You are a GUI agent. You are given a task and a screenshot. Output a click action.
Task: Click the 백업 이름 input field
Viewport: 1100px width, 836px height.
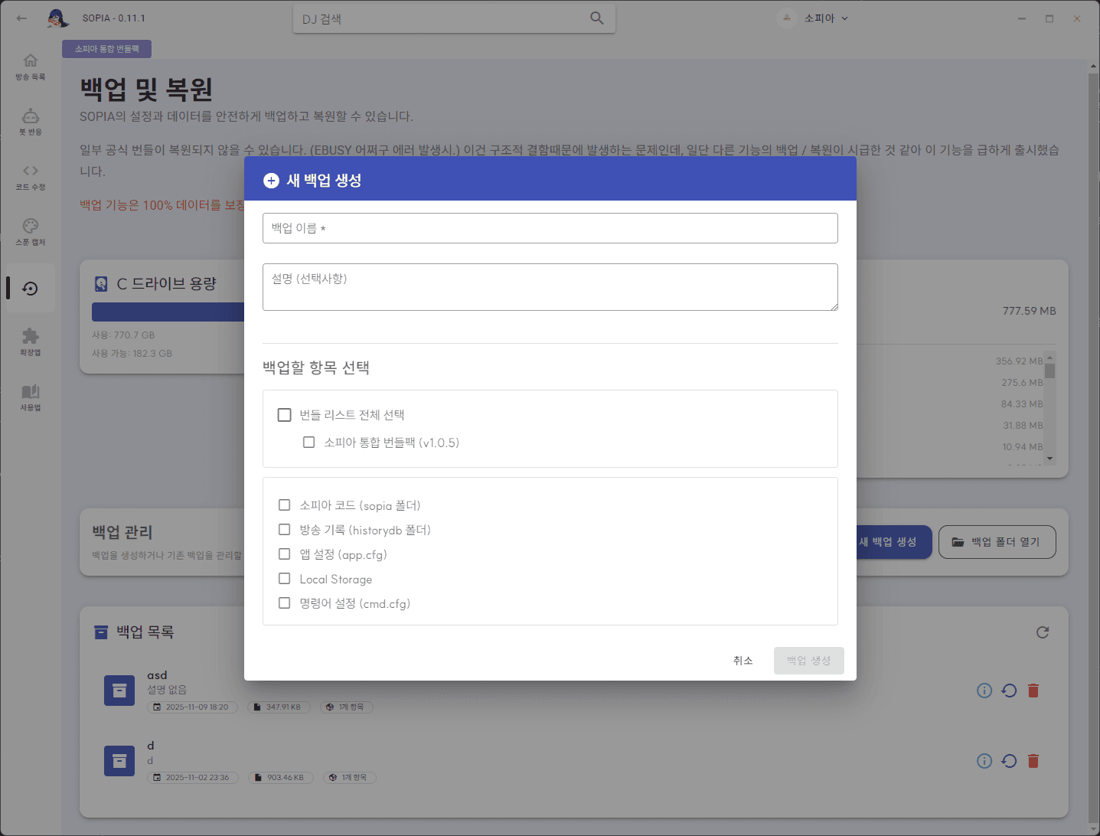[x=550, y=228]
